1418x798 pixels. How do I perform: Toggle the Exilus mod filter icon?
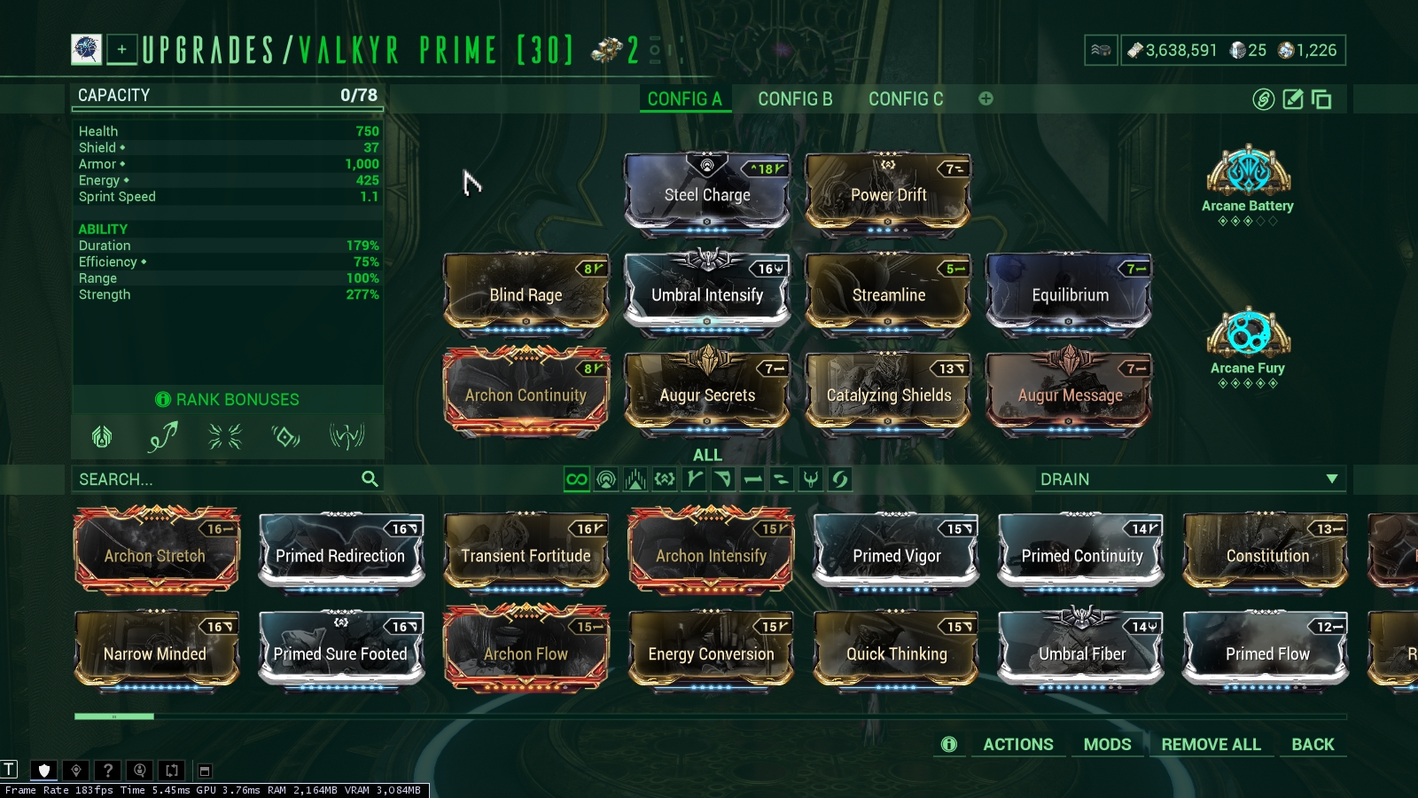pyautogui.click(x=665, y=479)
